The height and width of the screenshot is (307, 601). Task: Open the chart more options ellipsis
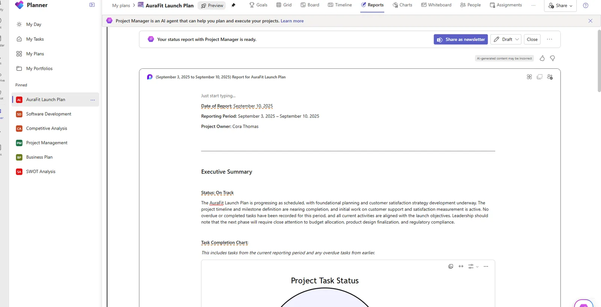pyautogui.click(x=486, y=266)
